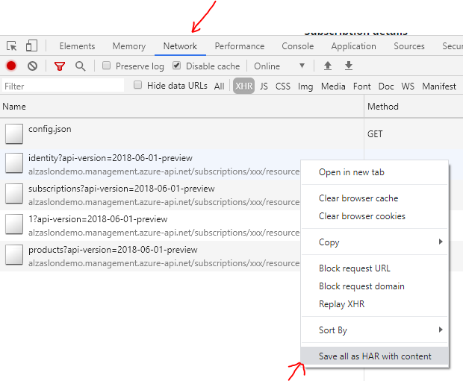Select the All filter type

(x=219, y=86)
